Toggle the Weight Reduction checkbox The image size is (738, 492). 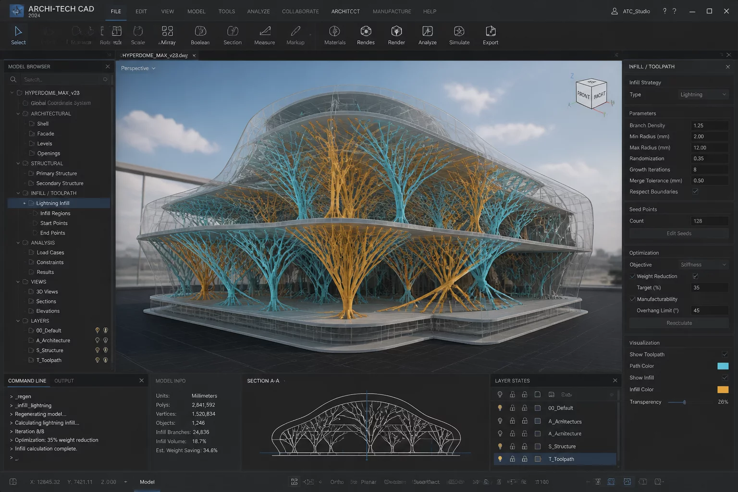point(695,276)
